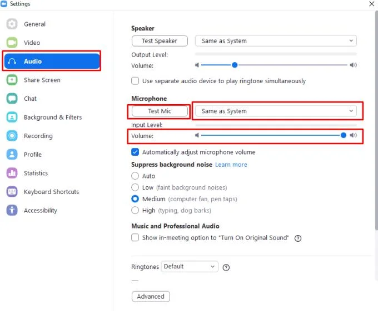378x311 pixels.
Task: Open the Microphone device dropdown
Action: coord(276,111)
